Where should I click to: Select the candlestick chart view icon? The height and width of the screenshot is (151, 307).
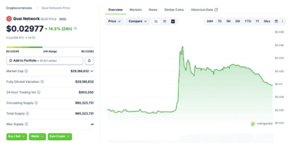point(165,21)
